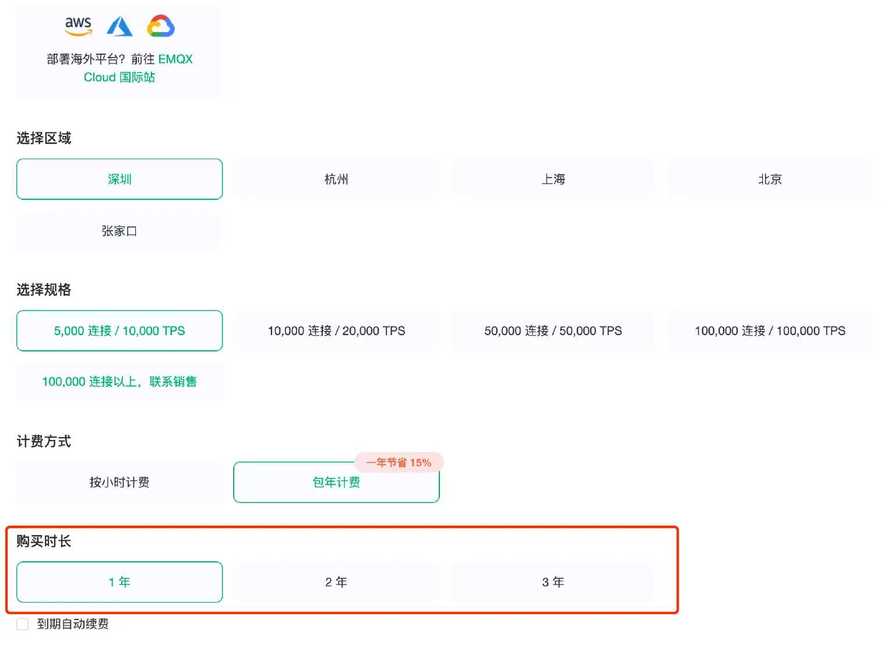This screenshot has height=651, width=895.
Task: Pick the 北京 region option
Action: click(770, 179)
